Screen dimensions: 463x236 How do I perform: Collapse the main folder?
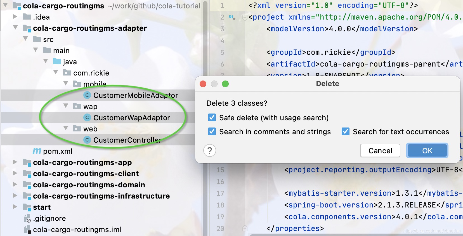click(x=36, y=50)
